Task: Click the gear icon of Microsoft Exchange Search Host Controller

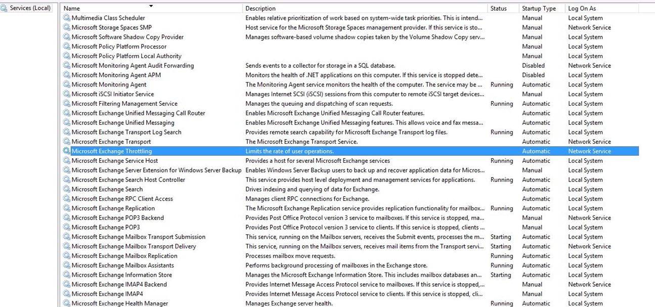Action: click(x=67, y=180)
